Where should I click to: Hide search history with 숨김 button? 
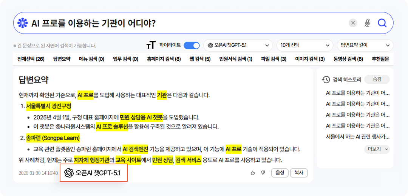(x=377, y=80)
